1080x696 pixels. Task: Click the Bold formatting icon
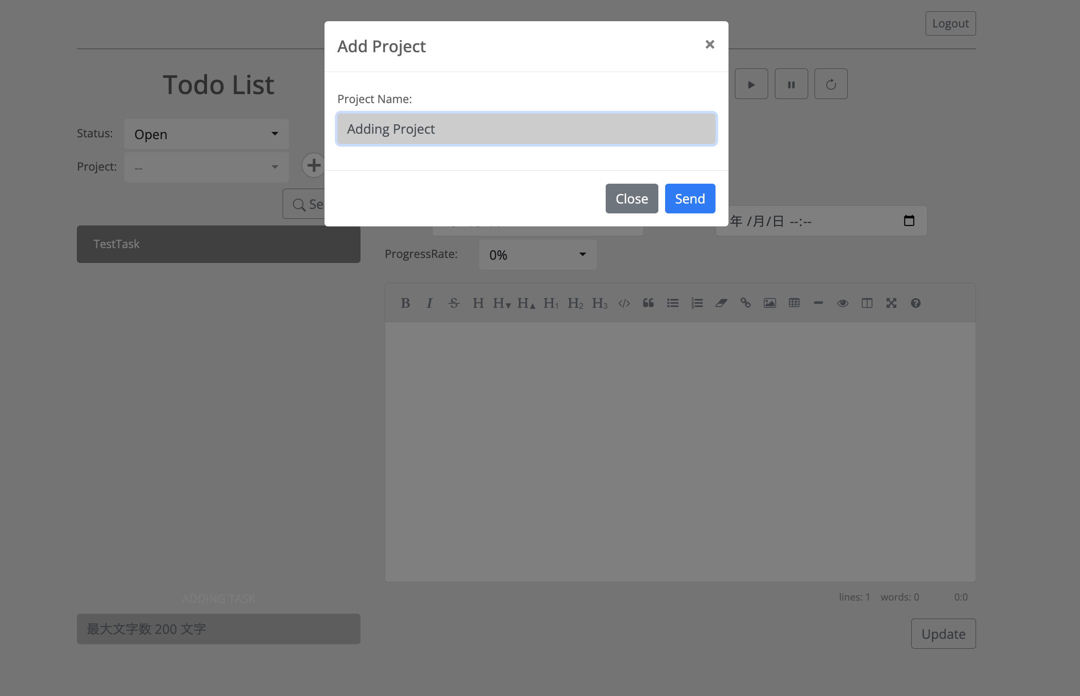point(405,303)
